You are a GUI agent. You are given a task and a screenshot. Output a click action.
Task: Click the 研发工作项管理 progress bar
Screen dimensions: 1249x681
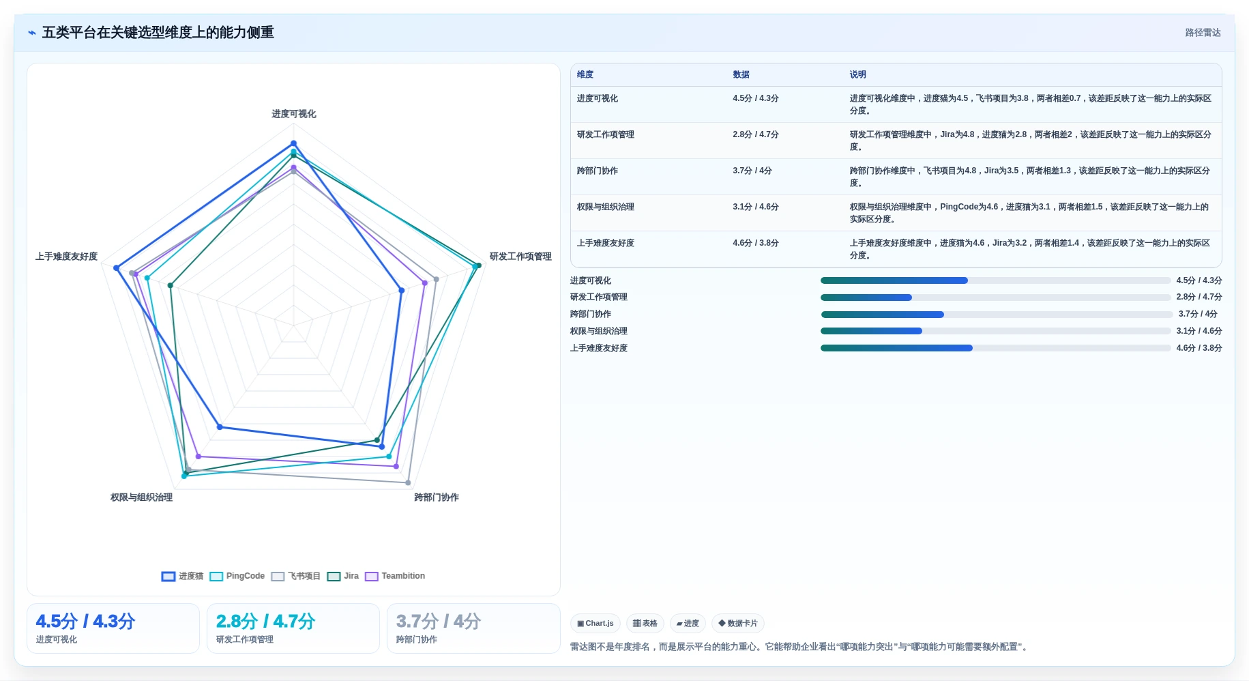click(995, 298)
